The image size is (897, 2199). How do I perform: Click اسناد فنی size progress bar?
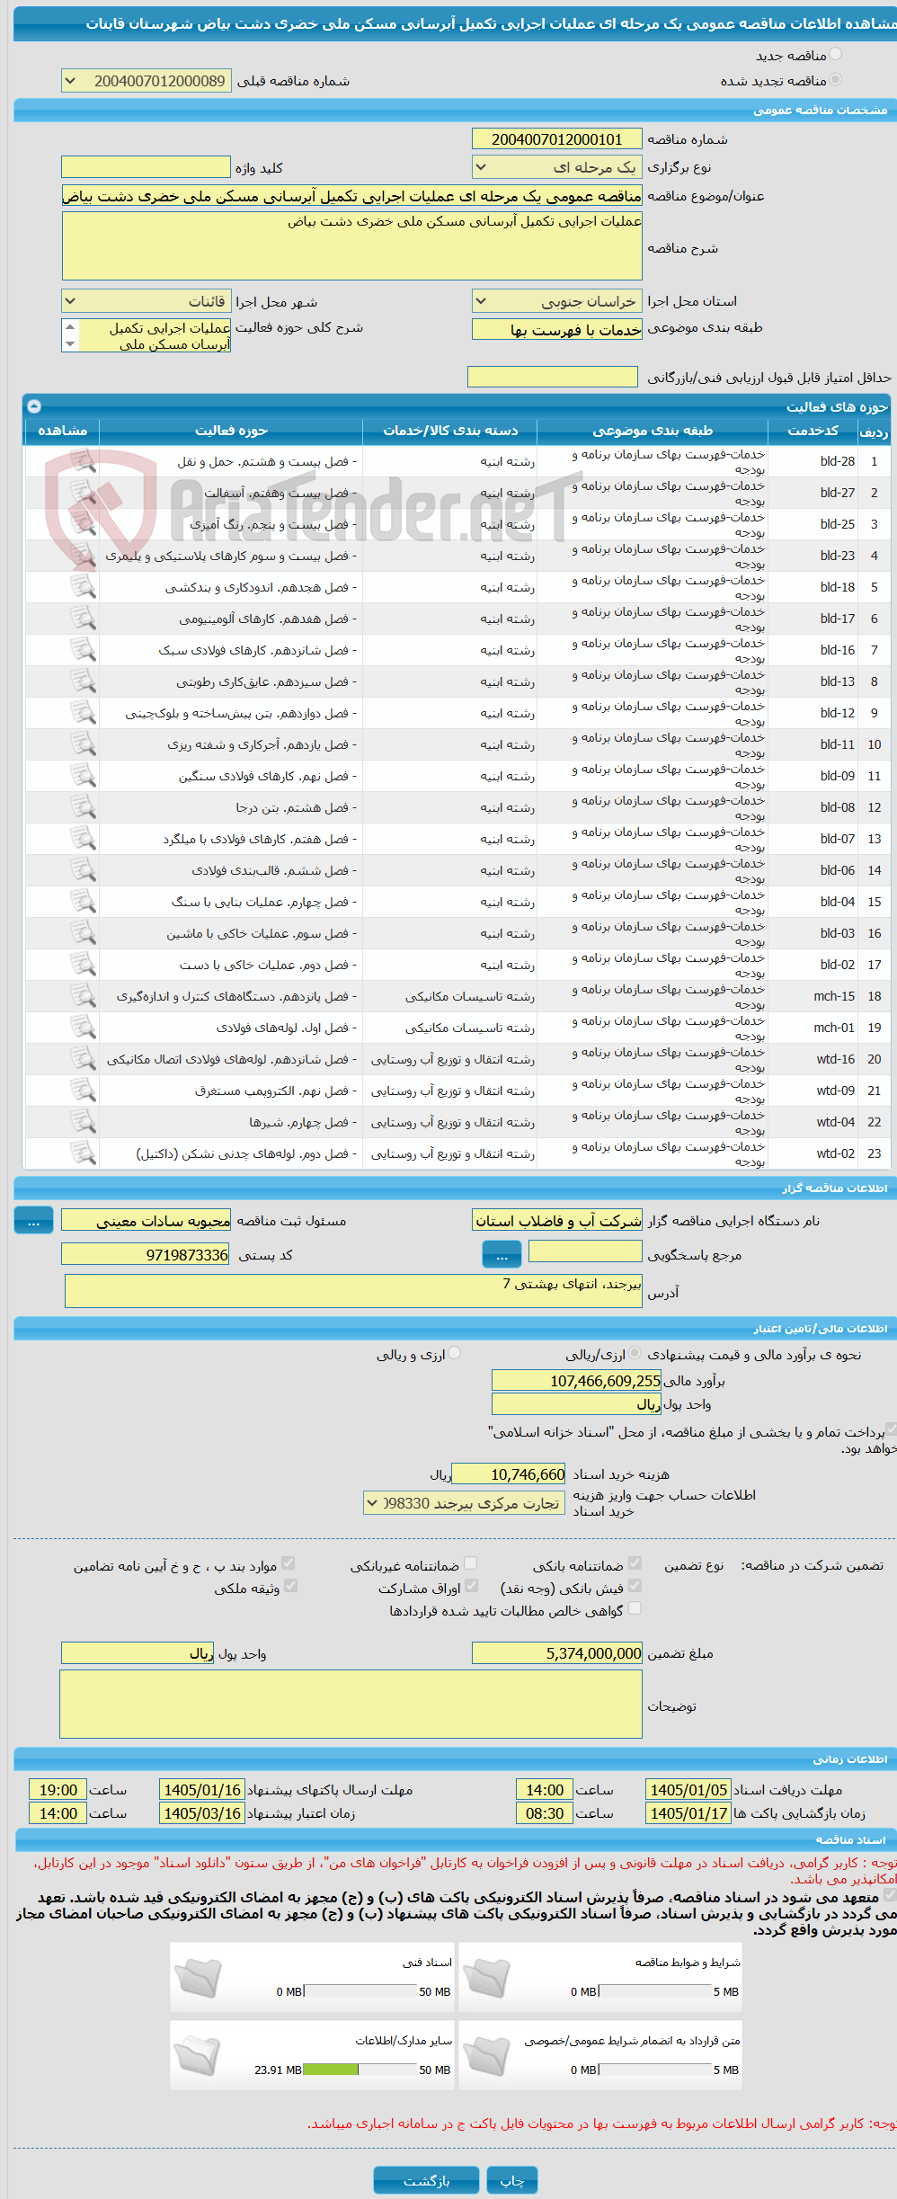point(360,1991)
